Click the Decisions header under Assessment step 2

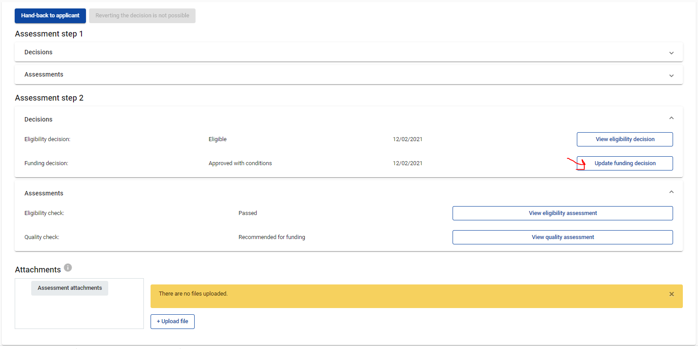[x=39, y=119]
